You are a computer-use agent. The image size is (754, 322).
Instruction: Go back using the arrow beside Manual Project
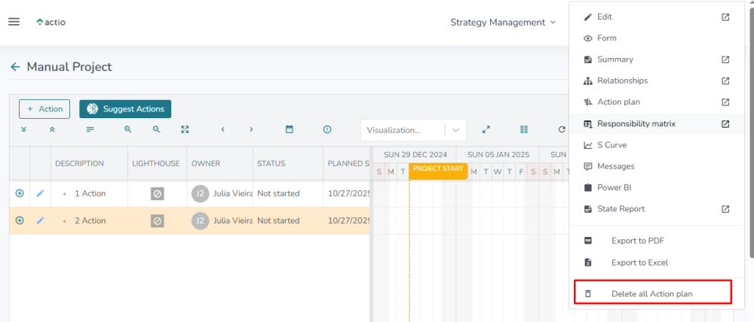[x=15, y=67]
